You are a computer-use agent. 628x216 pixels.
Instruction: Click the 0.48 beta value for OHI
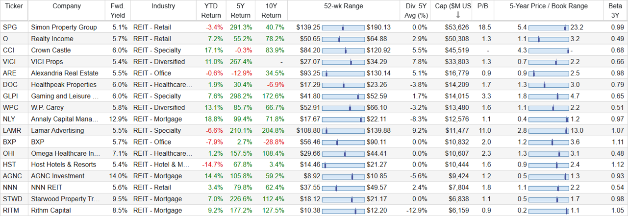coord(617,153)
